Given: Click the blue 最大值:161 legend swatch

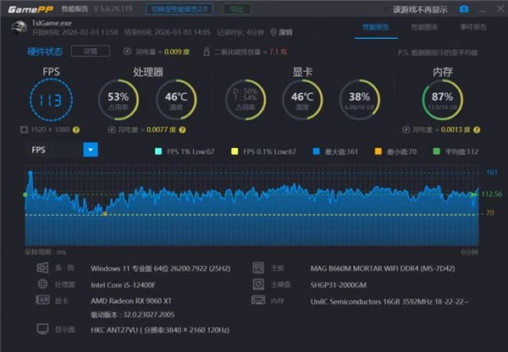Looking at the screenshot, I should coord(316,151).
